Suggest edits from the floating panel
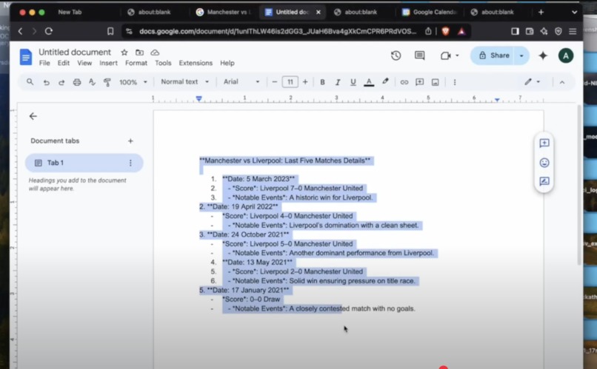Viewport: 597px width, 369px height. point(544,182)
